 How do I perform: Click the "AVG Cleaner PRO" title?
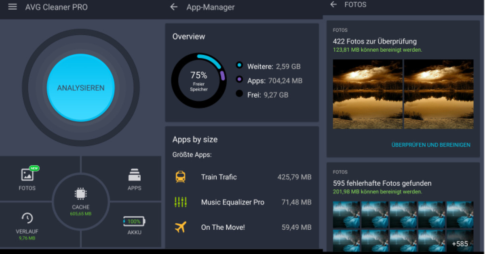coord(56,7)
